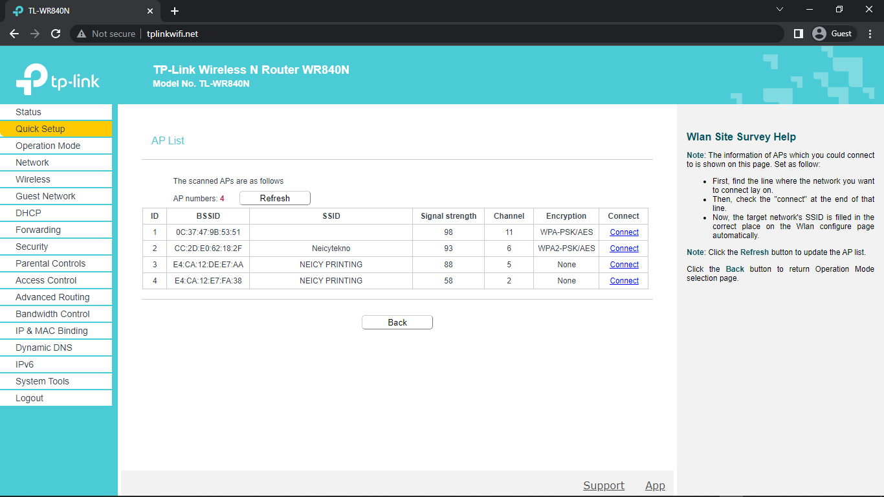
Task: Open the DHCP menu
Action: [56, 213]
